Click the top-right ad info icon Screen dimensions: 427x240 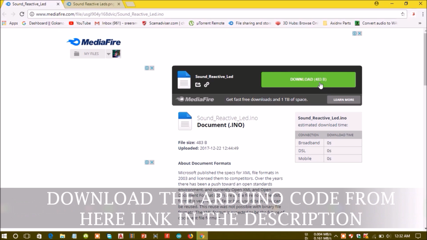(x=355, y=33)
